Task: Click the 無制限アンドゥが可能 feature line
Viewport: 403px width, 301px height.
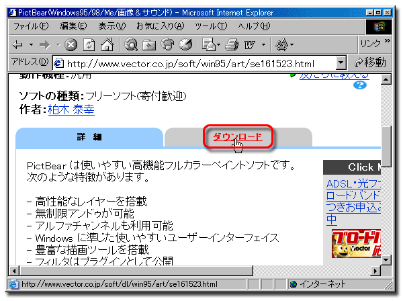Action: 80,214
